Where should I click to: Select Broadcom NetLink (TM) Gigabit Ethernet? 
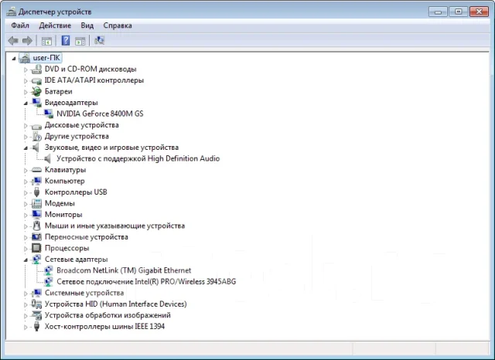tap(124, 270)
